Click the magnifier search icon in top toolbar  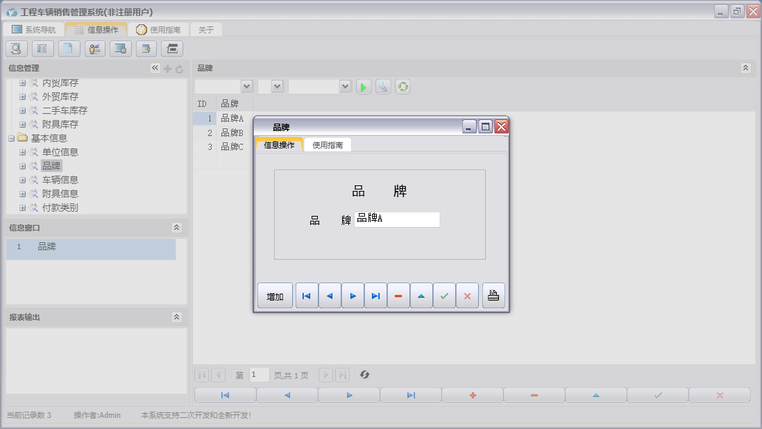[x=17, y=49]
